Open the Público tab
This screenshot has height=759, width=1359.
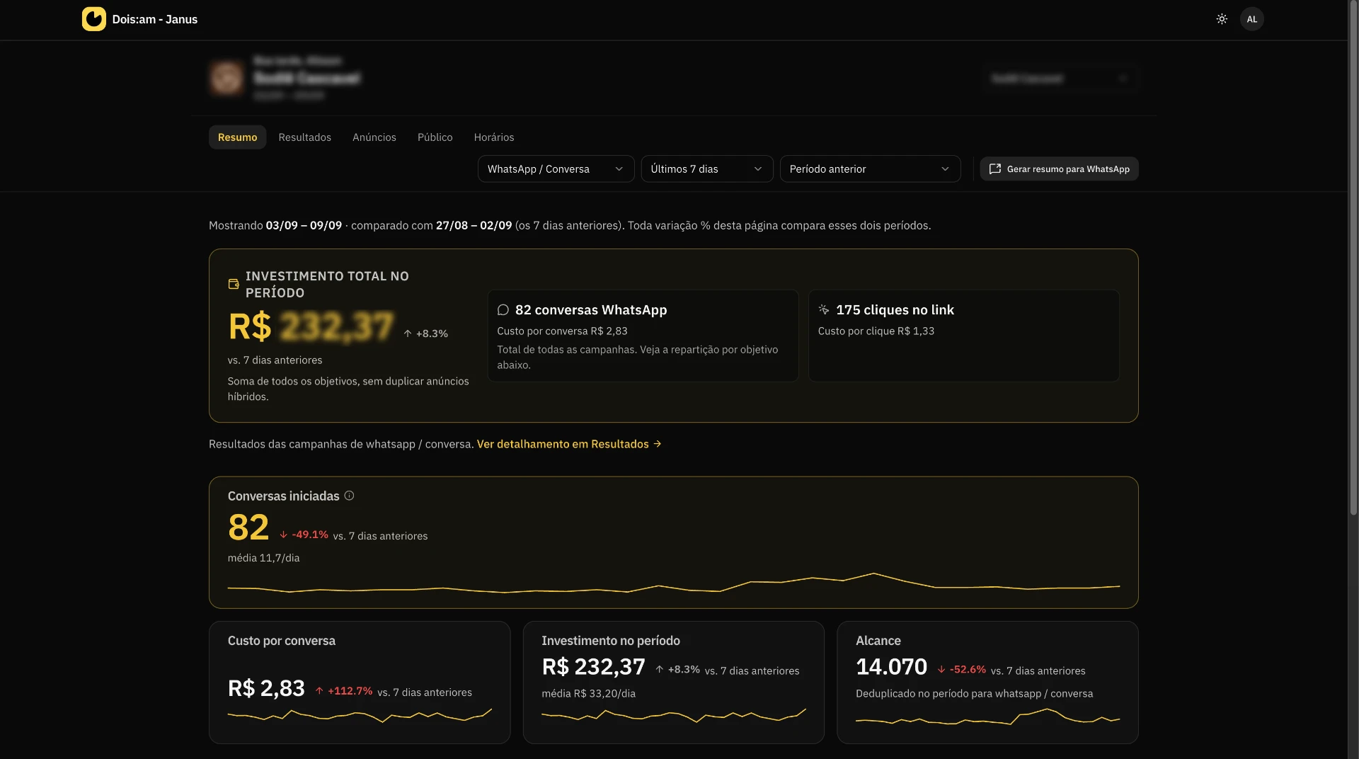pos(435,137)
